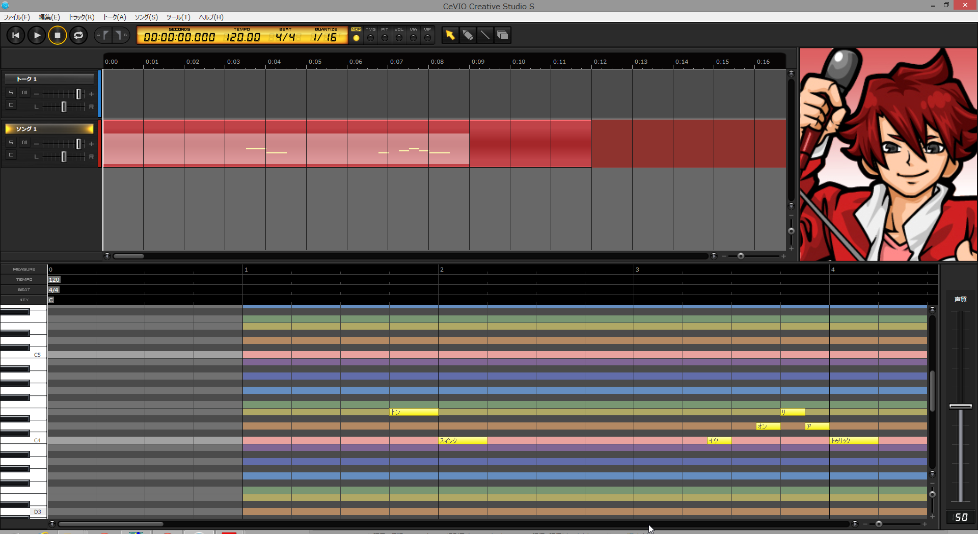Decrease トーク 1 volume with minus
The image size is (978, 534).
pyautogui.click(x=36, y=94)
